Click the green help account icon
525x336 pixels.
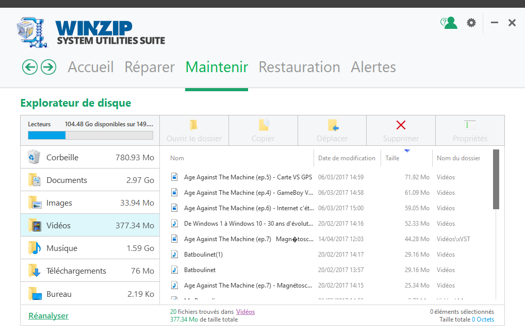point(448,23)
